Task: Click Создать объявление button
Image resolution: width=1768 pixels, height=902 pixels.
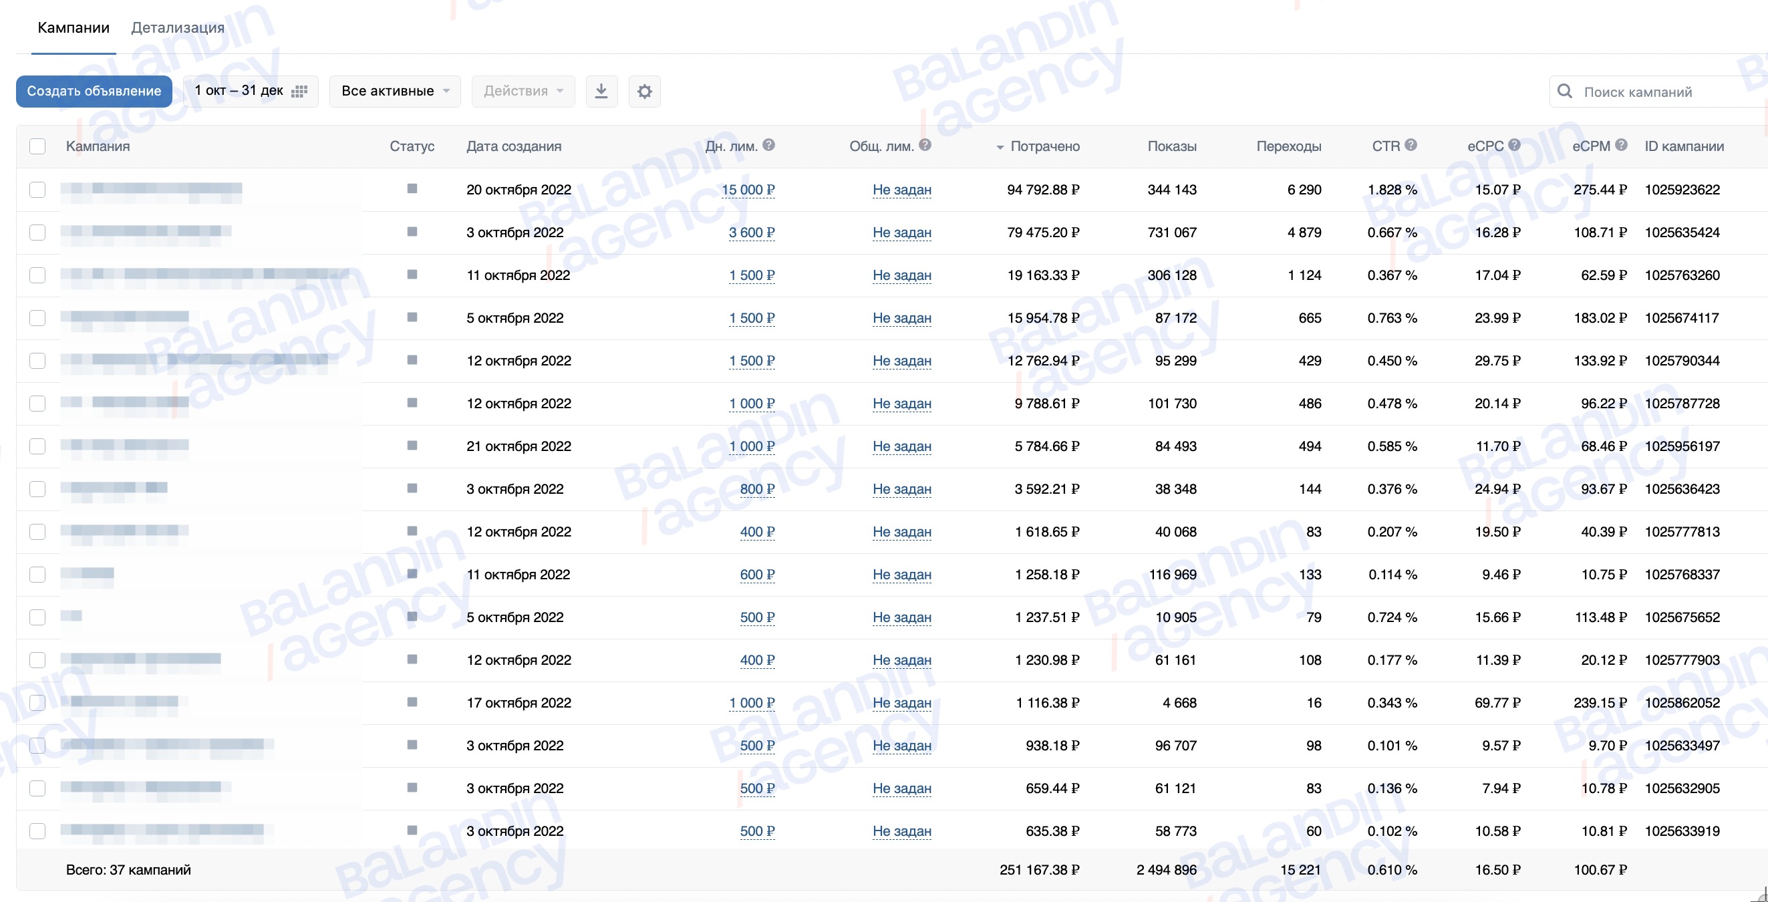Action: [94, 92]
